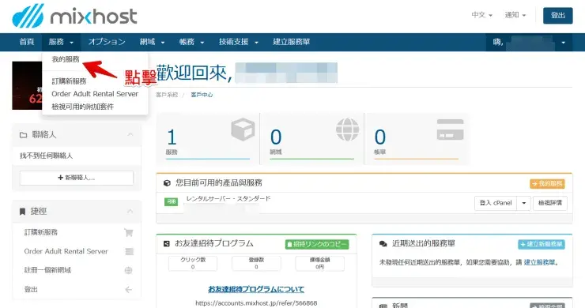This screenshot has height=308, width=585.
Task: Select オプション in the navigation bar
Action: pos(107,42)
